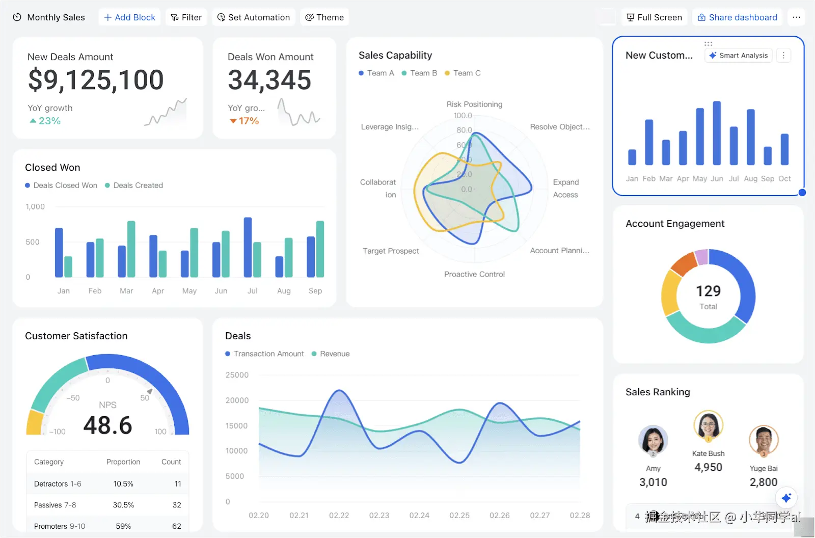Click the Risk Positioning radar axis label
This screenshot has width=815, height=538.
(474, 104)
